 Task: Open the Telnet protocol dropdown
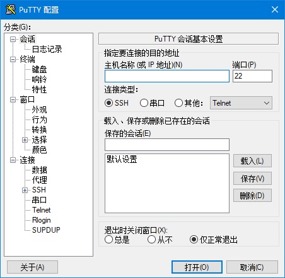(x=241, y=103)
